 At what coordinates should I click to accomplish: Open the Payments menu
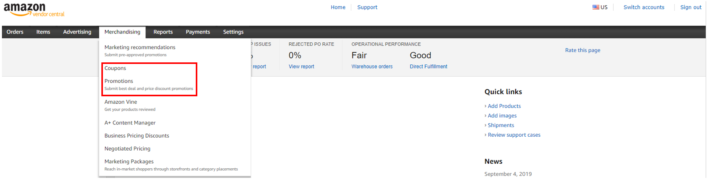click(x=198, y=32)
